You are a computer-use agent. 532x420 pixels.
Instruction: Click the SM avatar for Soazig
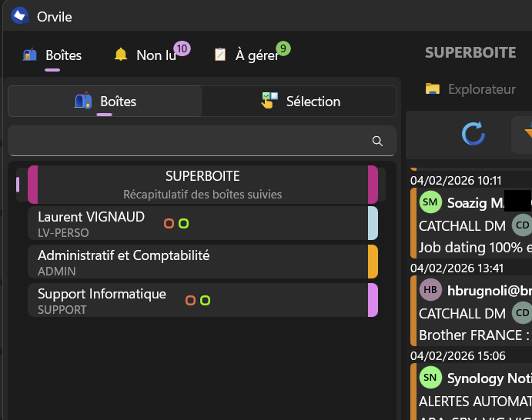coord(430,203)
